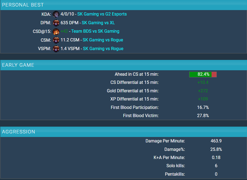Select the 635 DPM value
247x180 pixels.
(x=70, y=23)
